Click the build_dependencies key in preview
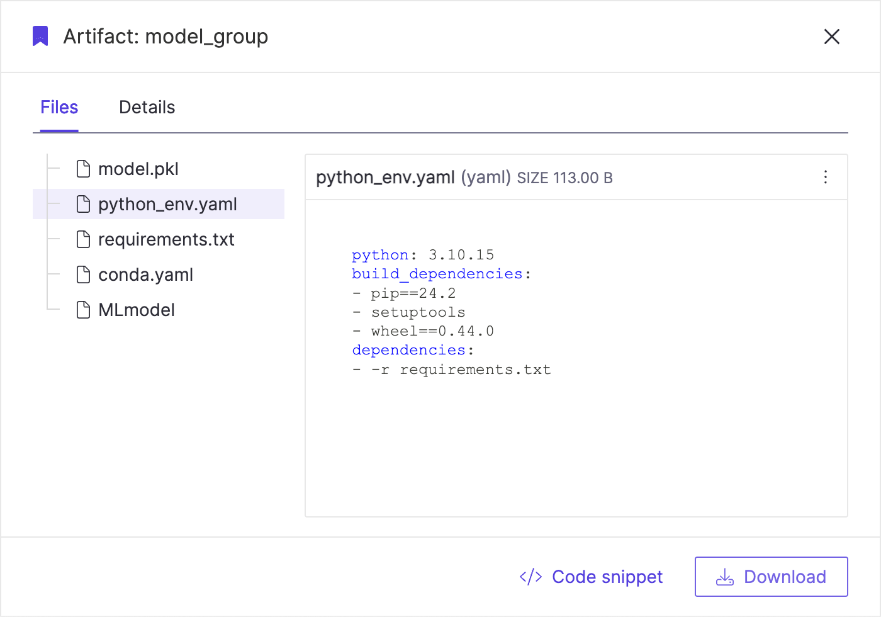This screenshot has width=881, height=617. [x=437, y=274]
